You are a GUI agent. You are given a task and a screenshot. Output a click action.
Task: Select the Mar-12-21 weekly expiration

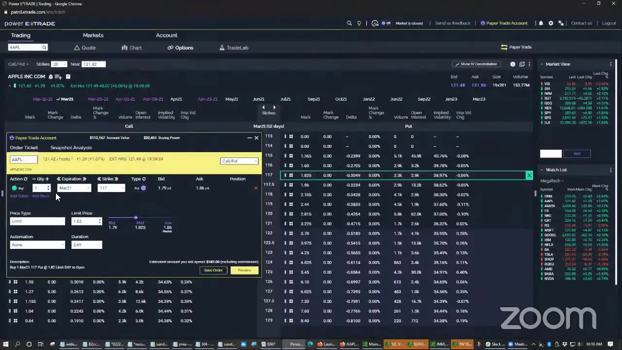(42, 99)
